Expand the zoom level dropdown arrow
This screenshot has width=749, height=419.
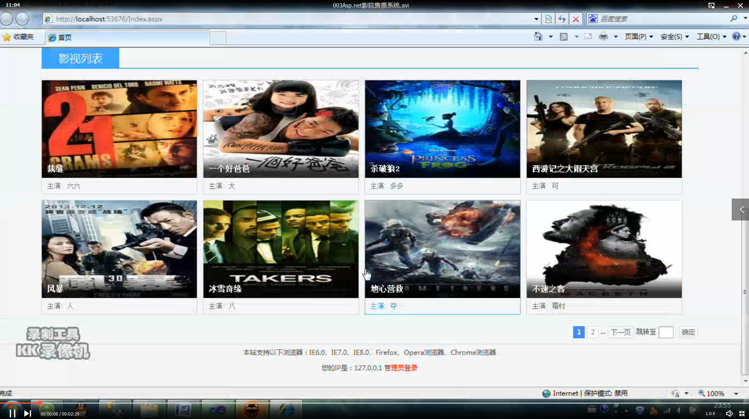[x=736, y=393]
